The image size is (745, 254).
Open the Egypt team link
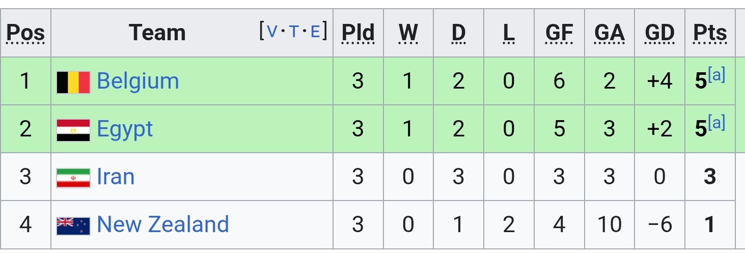125,130
